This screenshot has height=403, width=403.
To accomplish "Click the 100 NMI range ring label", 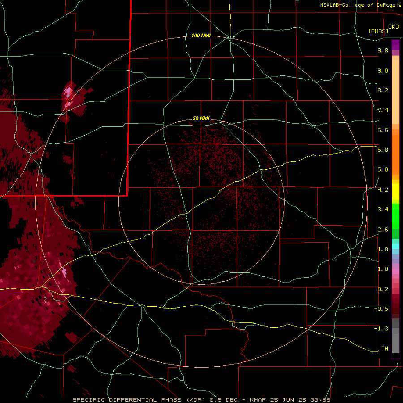I will point(201,35).
